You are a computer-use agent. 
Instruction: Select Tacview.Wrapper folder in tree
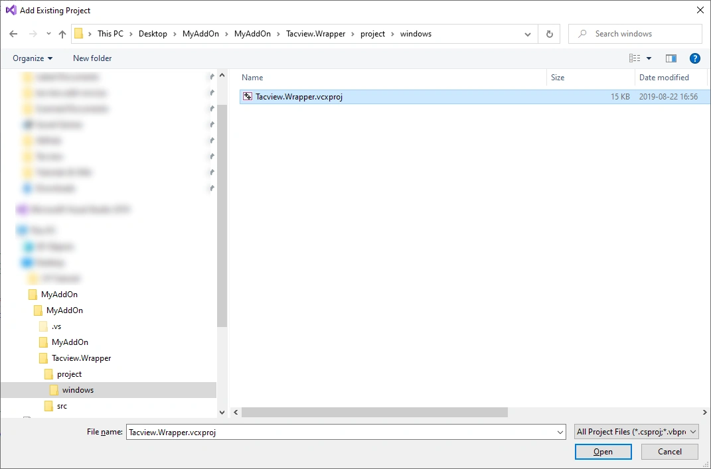click(81, 358)
